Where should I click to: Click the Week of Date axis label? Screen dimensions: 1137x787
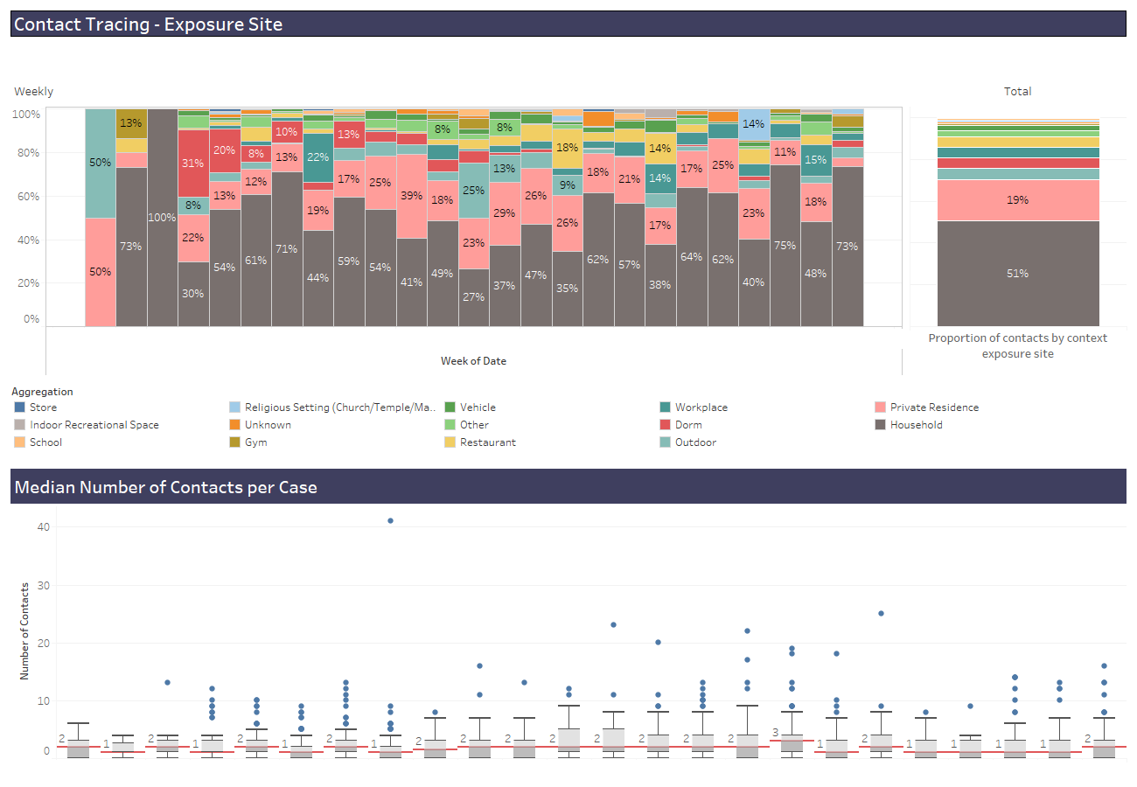[473, 361]
